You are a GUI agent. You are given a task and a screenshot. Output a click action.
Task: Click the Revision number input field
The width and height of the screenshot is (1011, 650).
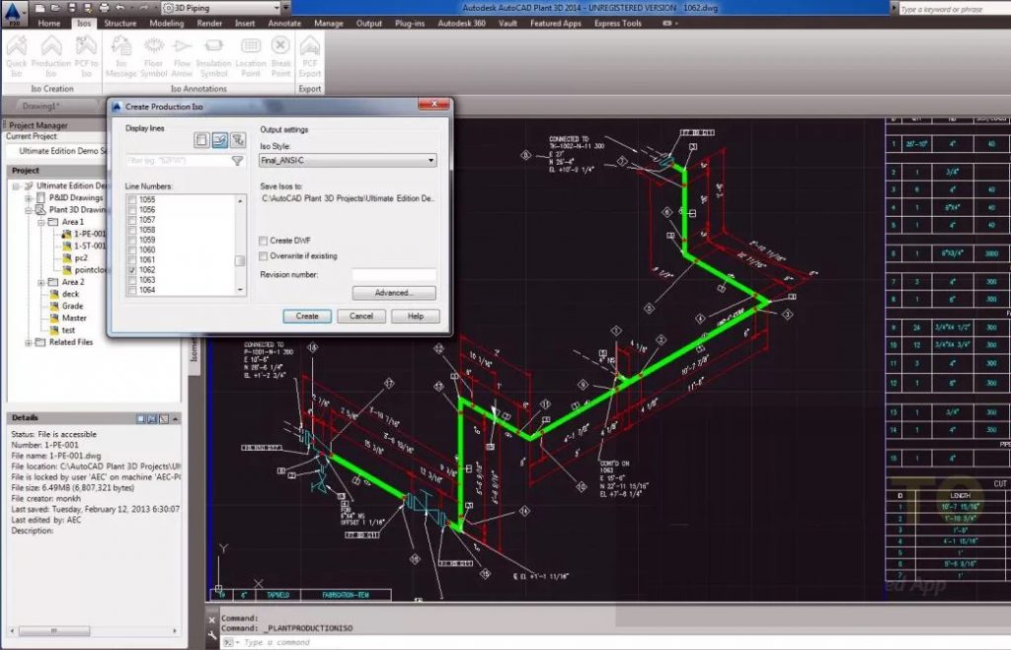pyautogui.click(x=394, y=274)
